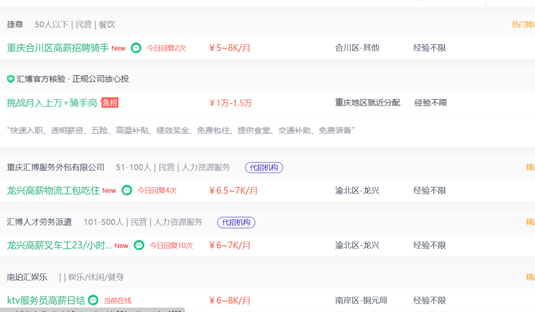Click green shield 汇博官方核验 icon
535x312 pixels.
11,79
